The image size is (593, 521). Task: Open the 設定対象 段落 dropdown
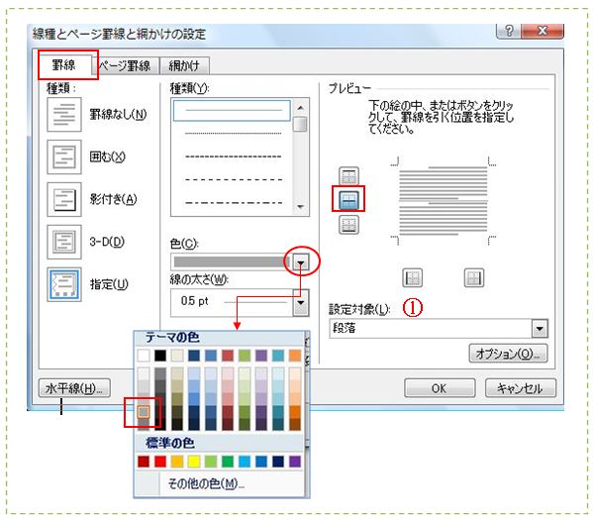(x=540, y=329)
